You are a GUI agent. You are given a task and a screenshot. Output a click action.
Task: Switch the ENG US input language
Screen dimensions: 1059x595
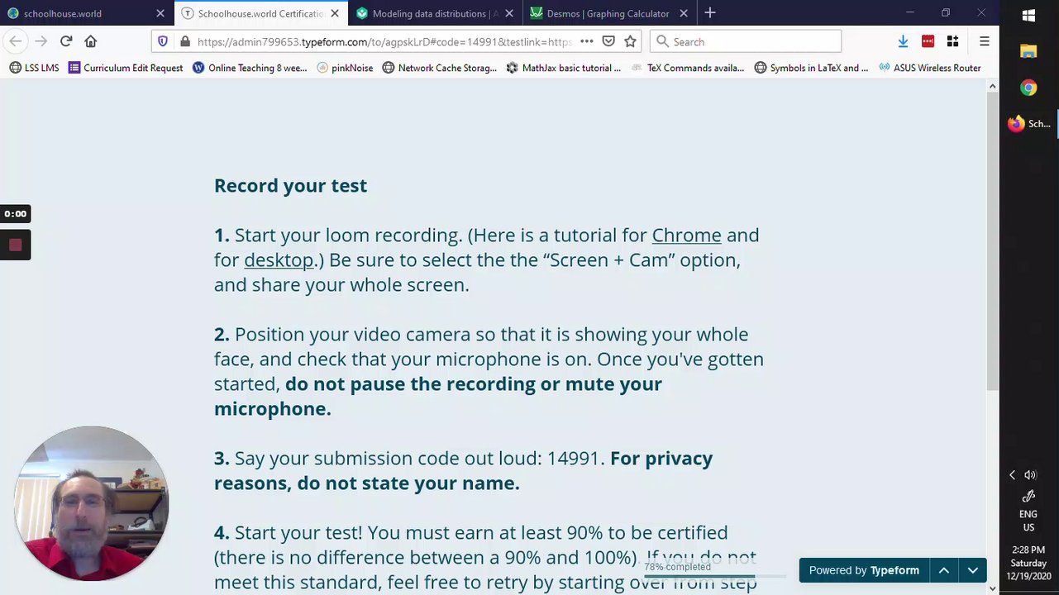coord(1028,521)
